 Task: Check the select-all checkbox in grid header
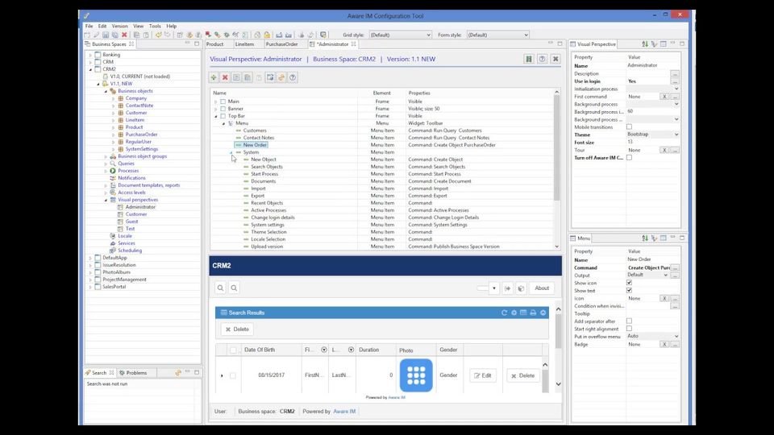[233, 350]
